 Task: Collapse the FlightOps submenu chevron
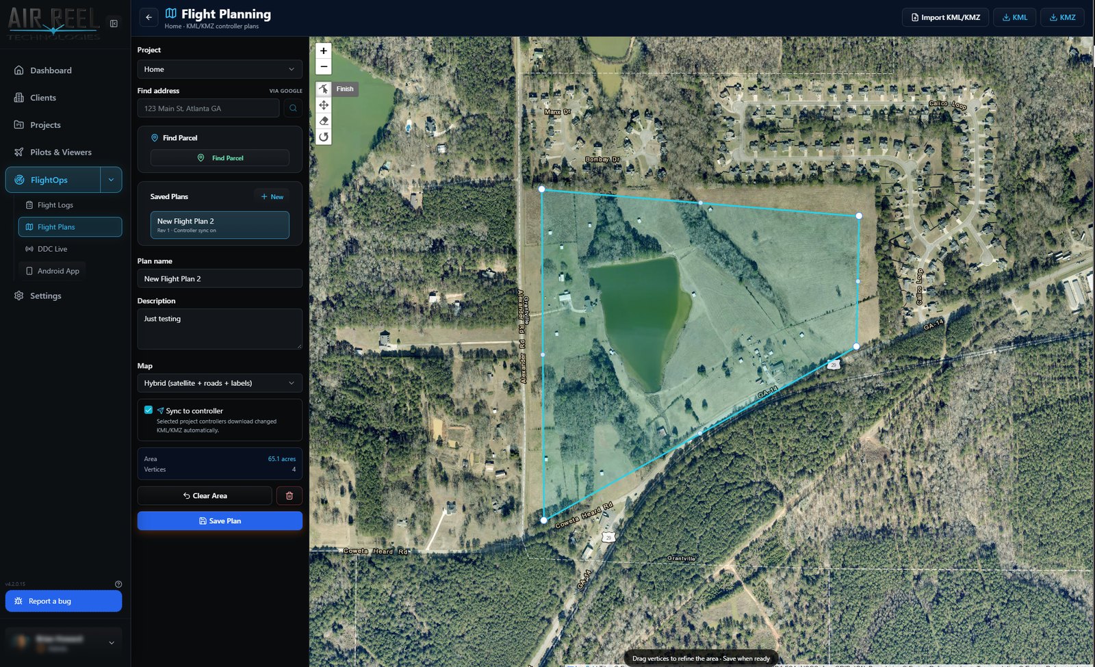[111, 180]
